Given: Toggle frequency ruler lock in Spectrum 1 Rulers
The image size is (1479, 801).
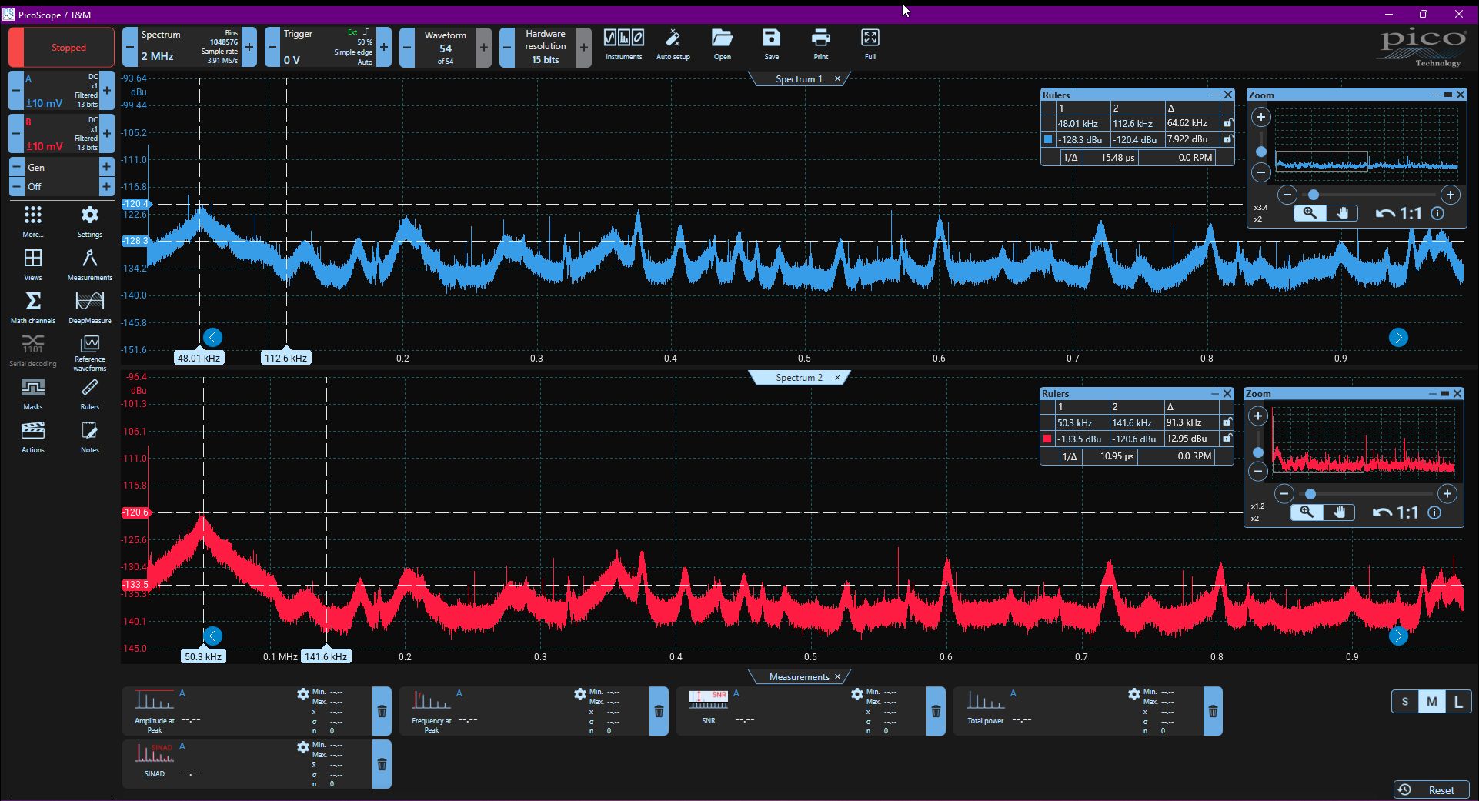Looking at the screenshot, I should pyautogui.click(x=1227, y=123).
